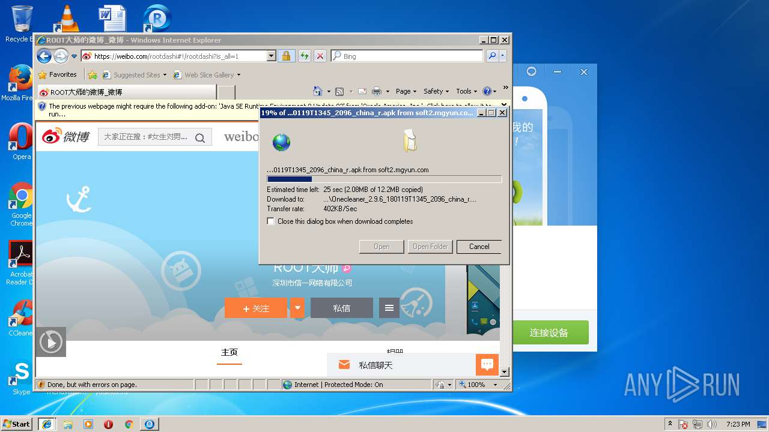The width and height of the screenshot is (769, 432).
Task: Click the 私信 private message button
Action: 342,308
